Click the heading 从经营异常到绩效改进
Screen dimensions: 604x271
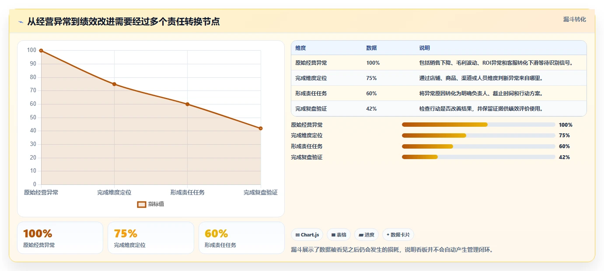pos(123,21)
